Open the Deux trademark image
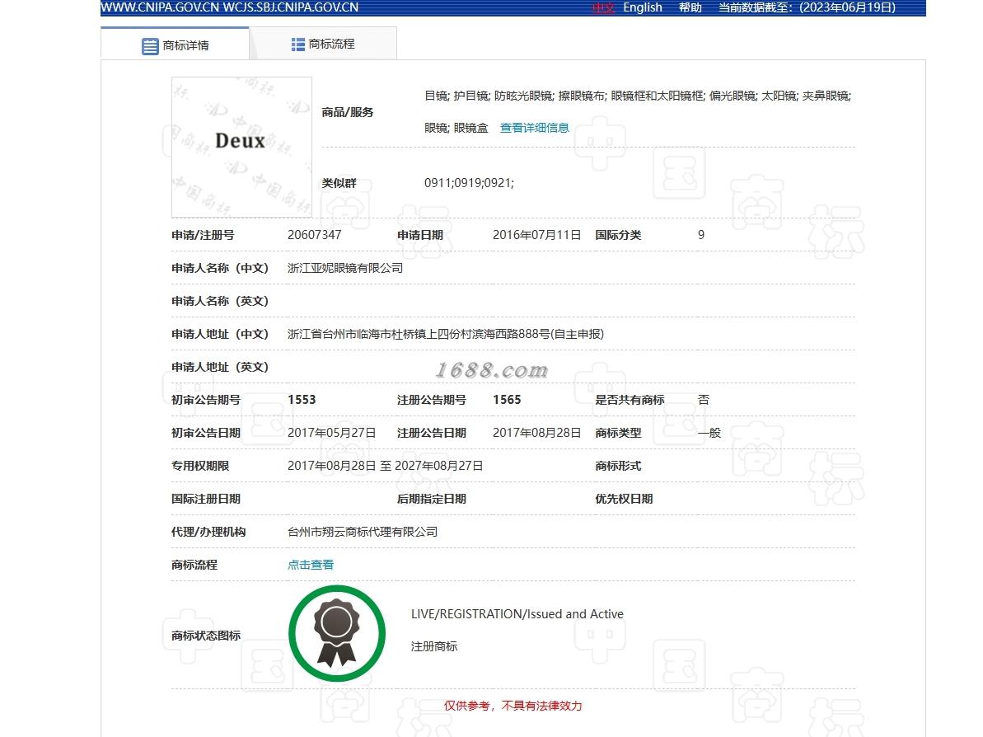The width and height of the screenshot is (983, 737). coord(241,148)
